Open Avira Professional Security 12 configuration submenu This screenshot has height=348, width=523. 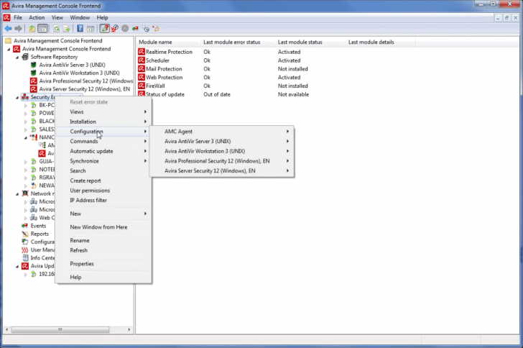[x=222, y=161]
